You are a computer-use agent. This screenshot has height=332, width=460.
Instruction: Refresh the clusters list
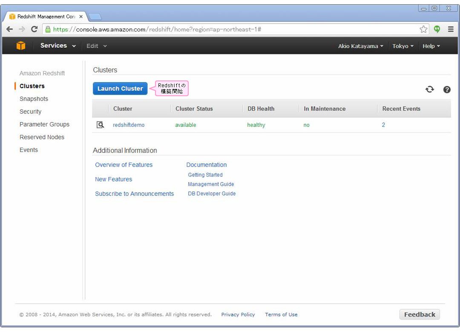[x=430, y=89]
